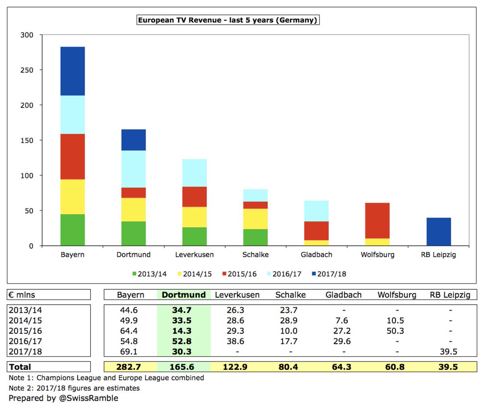Viewport: 484px width, 405px height.
Task: Click Note 2 about 2017/18 estimates
Action: click(74, 388)
